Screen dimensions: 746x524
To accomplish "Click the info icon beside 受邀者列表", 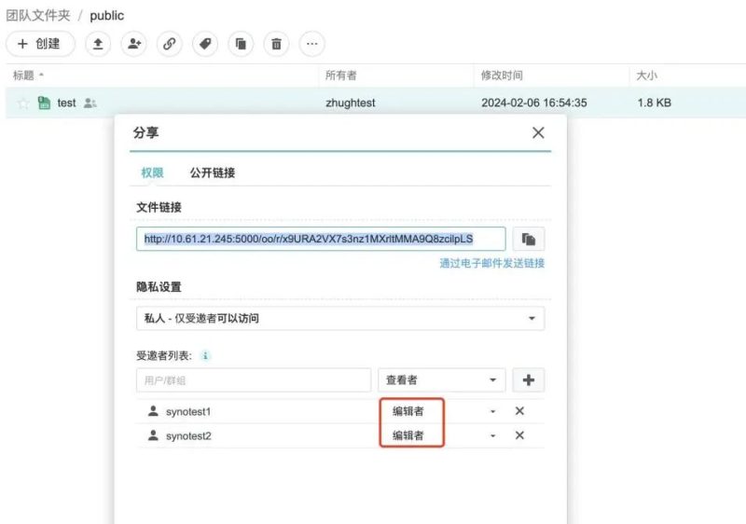I will pyautogui.click(x=205, y=355).
